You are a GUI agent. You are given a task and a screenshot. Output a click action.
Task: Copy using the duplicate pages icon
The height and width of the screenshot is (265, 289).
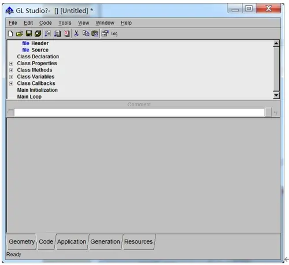86,33
